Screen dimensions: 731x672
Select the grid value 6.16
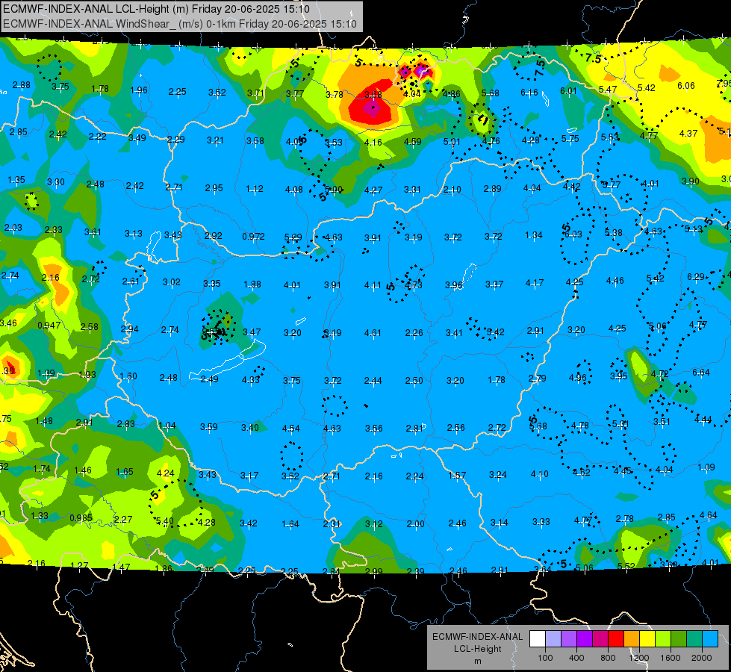pyautogui.click(x=529, y=93)
